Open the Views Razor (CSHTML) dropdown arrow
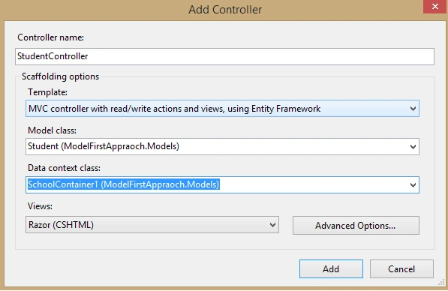The width and height of the screenshot is (448, 291). [272, 225]
